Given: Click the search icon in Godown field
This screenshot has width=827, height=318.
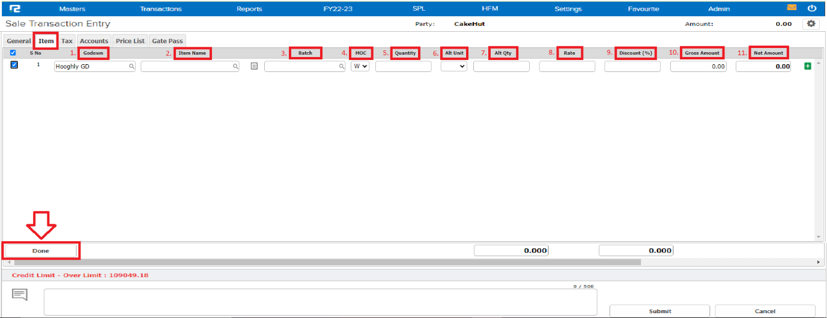Looking at the screenshot, I should coord(132,67).
